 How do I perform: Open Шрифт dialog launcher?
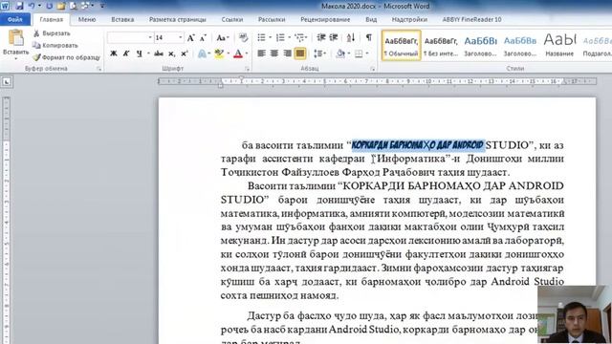click(247, 69)
